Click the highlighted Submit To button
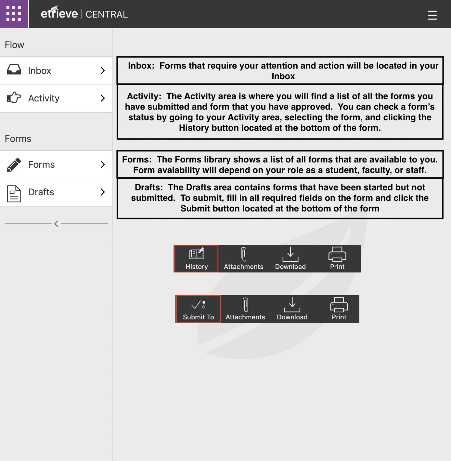The height and width of the screenshot is (461, 451). tap(198, 309)
